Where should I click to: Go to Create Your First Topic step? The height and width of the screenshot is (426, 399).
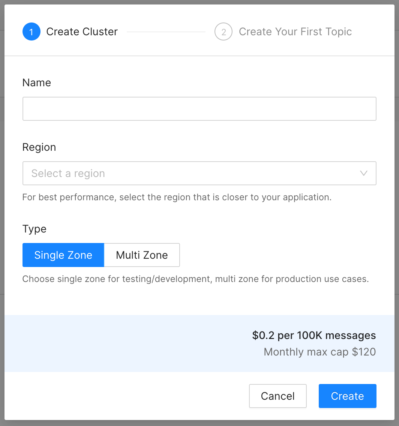coord(295,32)
